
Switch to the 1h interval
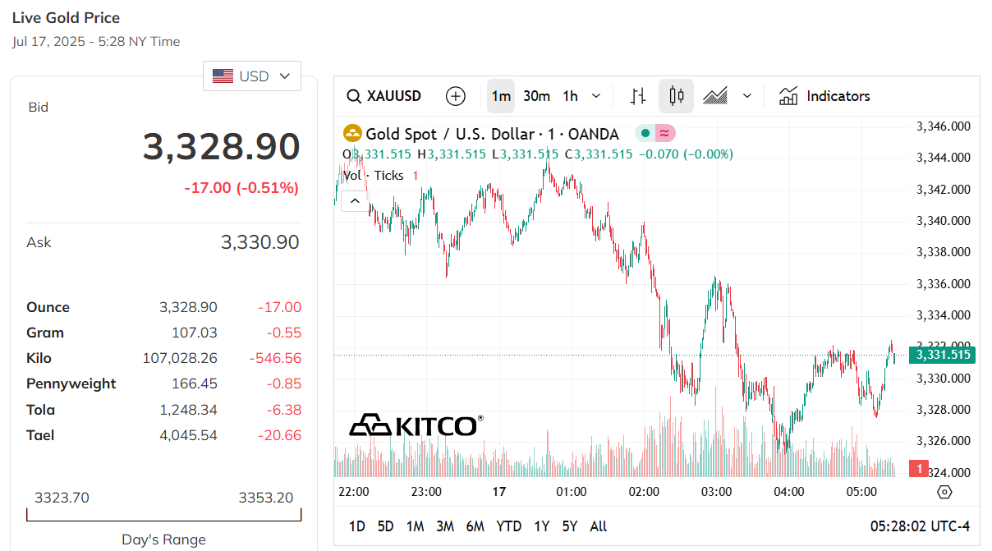point(570,96)
